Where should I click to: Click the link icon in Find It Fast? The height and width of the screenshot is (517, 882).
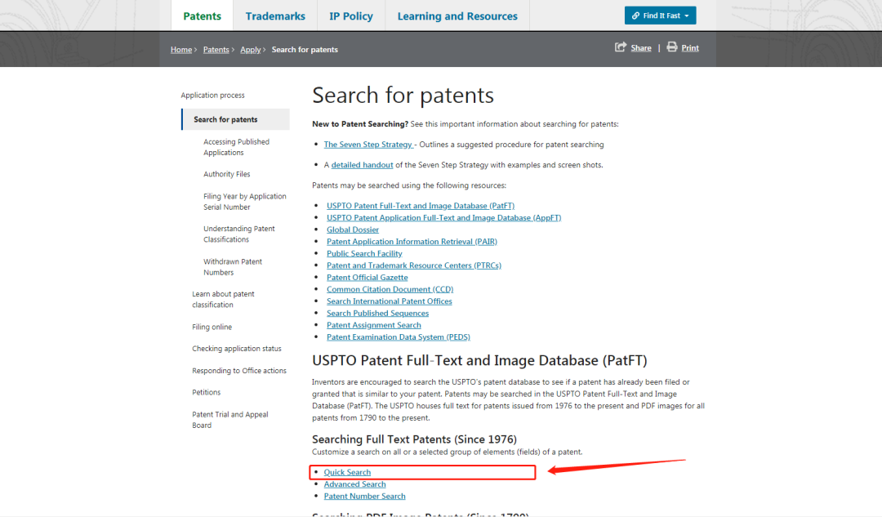635,16
